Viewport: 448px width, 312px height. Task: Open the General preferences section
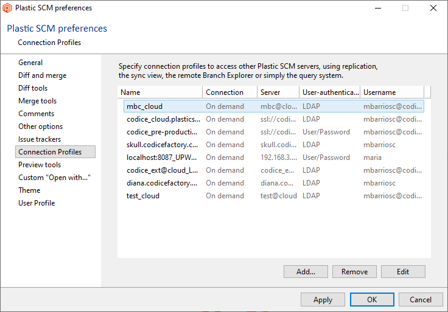(x=30, y=63)
